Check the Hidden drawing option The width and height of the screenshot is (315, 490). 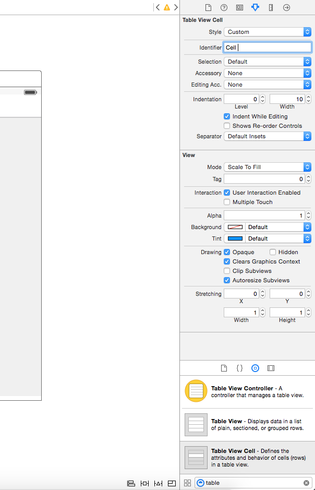click(x=273, y=252)
